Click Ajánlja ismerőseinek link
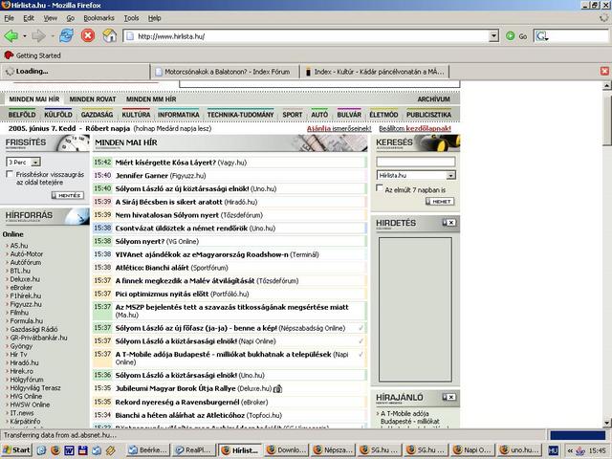 [x=339, y=128]
